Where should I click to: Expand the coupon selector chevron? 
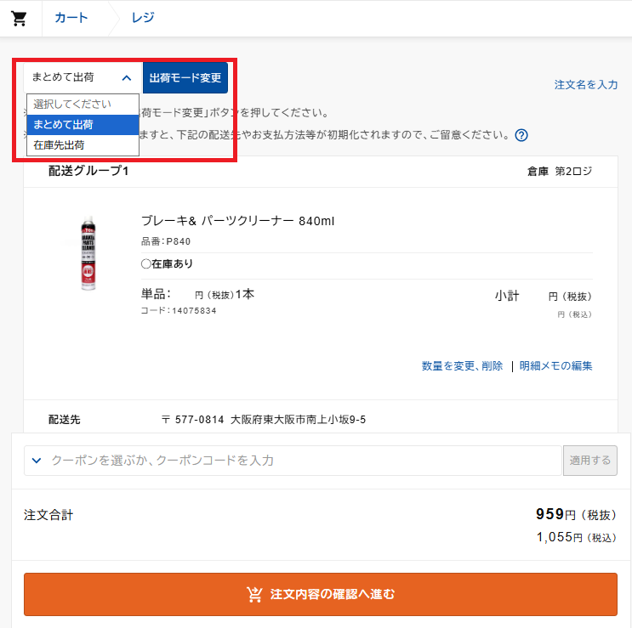point(37,461)
